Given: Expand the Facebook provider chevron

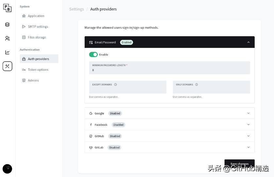Looking at the screenshot, I should click(x=248, y=125).
